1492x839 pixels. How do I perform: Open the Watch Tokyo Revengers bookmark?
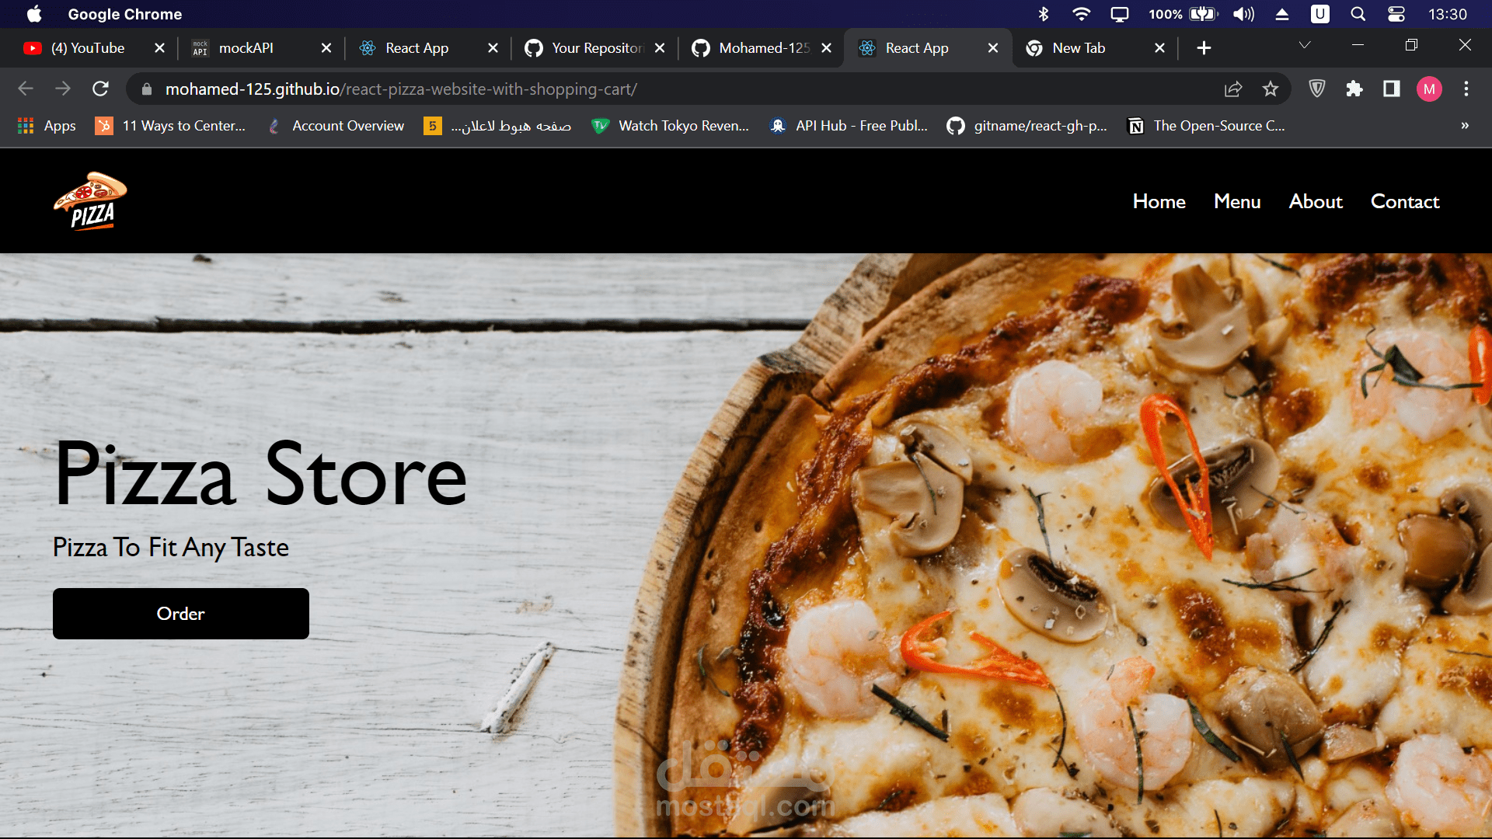click(x=670, y=126)
